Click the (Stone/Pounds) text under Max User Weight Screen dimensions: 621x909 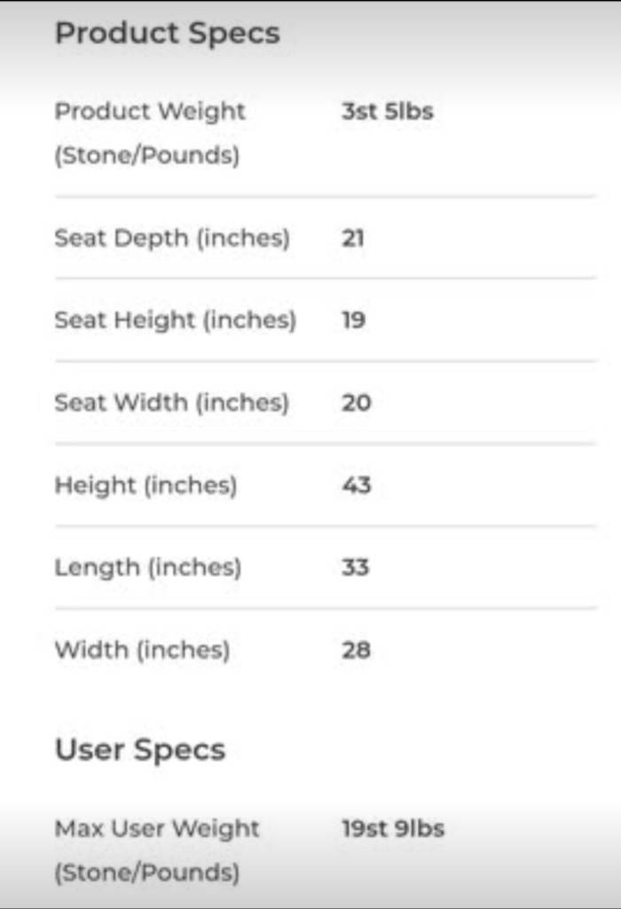click(147, 873)
